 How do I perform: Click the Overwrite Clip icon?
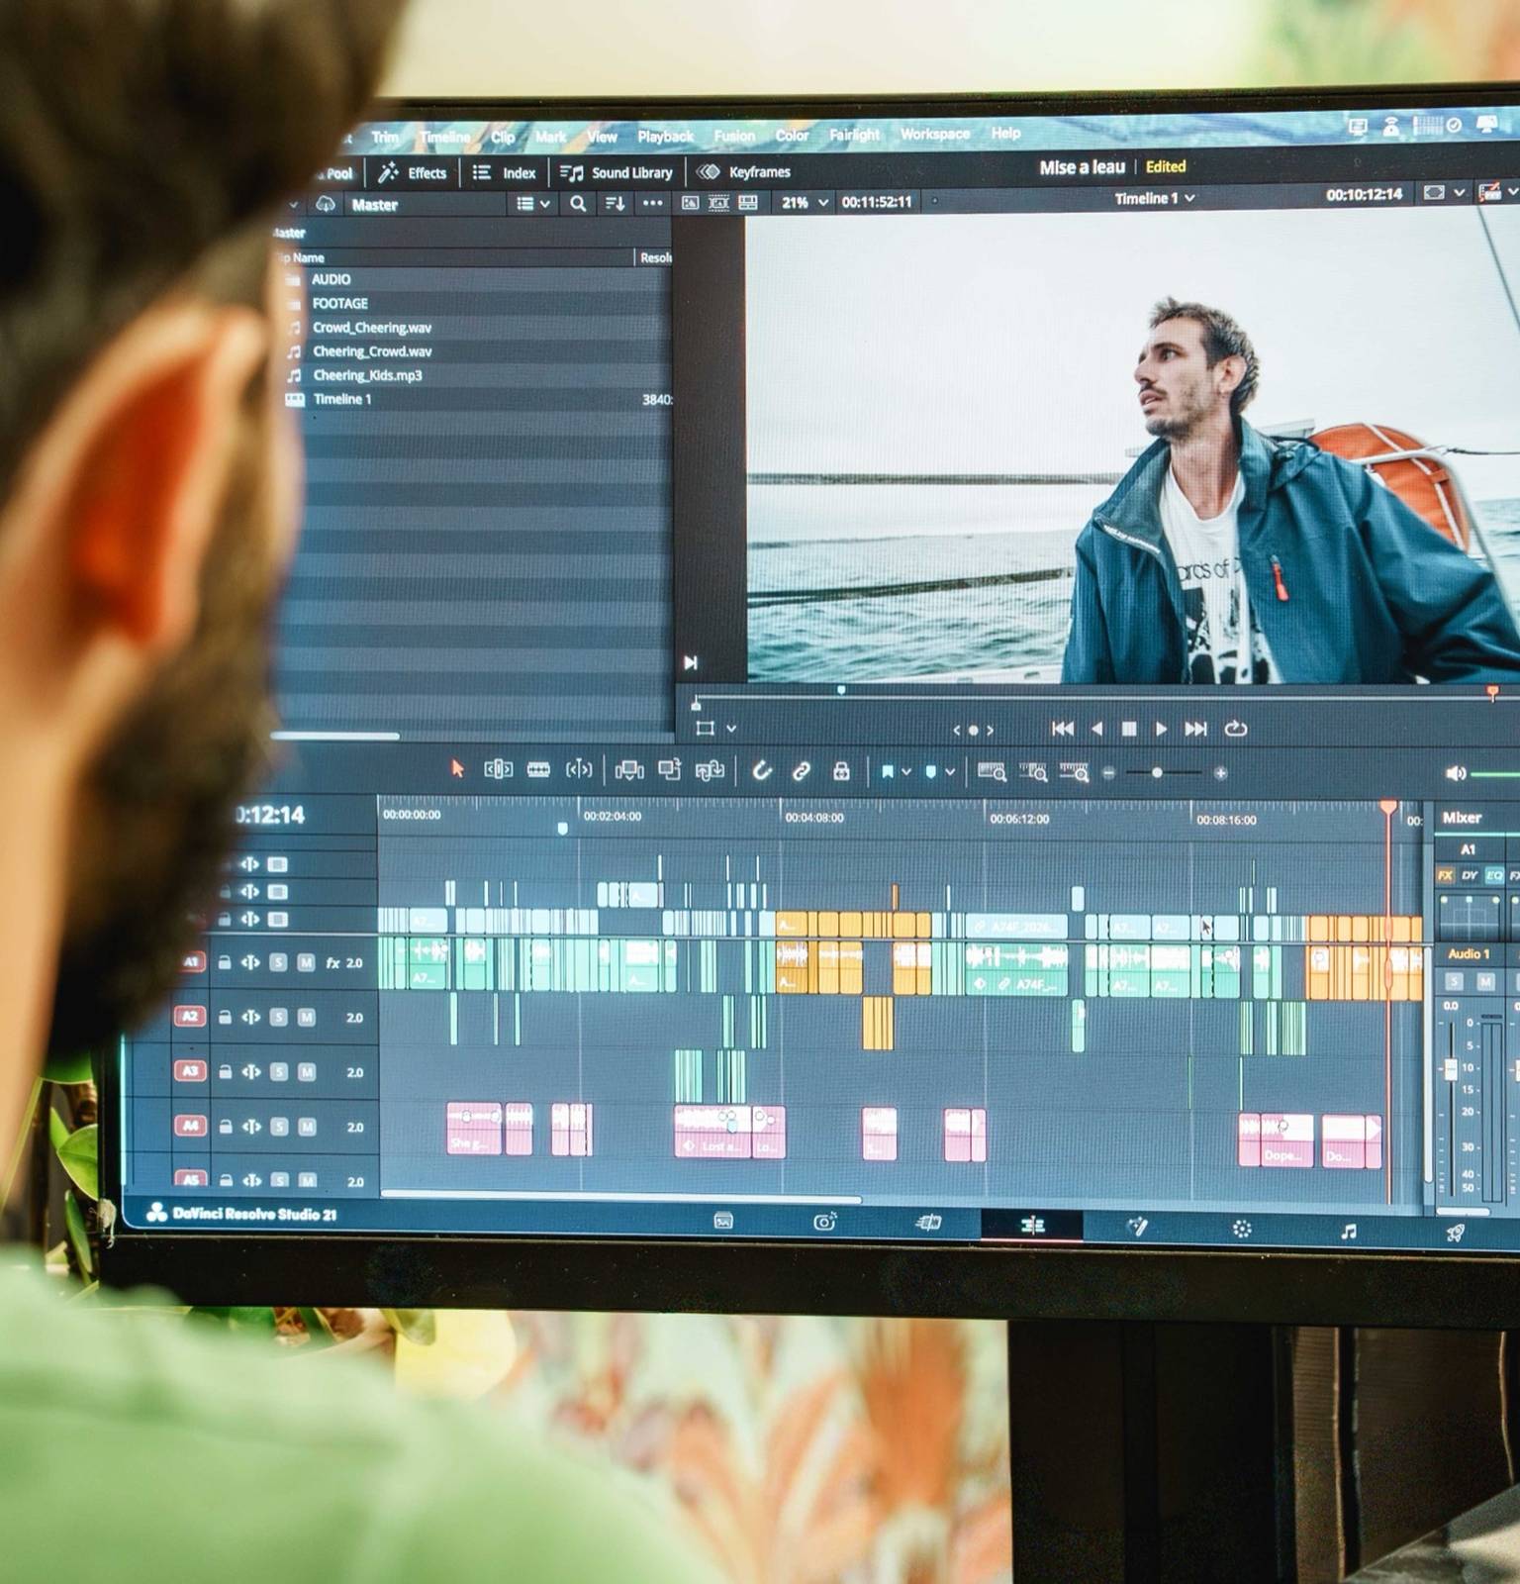coord(669,769)
